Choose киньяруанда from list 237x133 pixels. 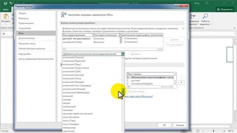tap(92, 127)
